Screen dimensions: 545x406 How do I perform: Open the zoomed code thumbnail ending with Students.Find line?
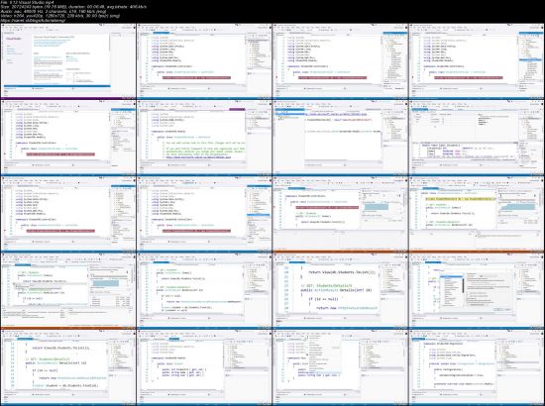[x=68, y=366]
